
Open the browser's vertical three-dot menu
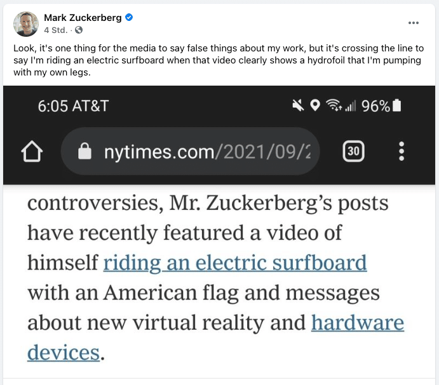pyautogui.click(x=401, y=151)
